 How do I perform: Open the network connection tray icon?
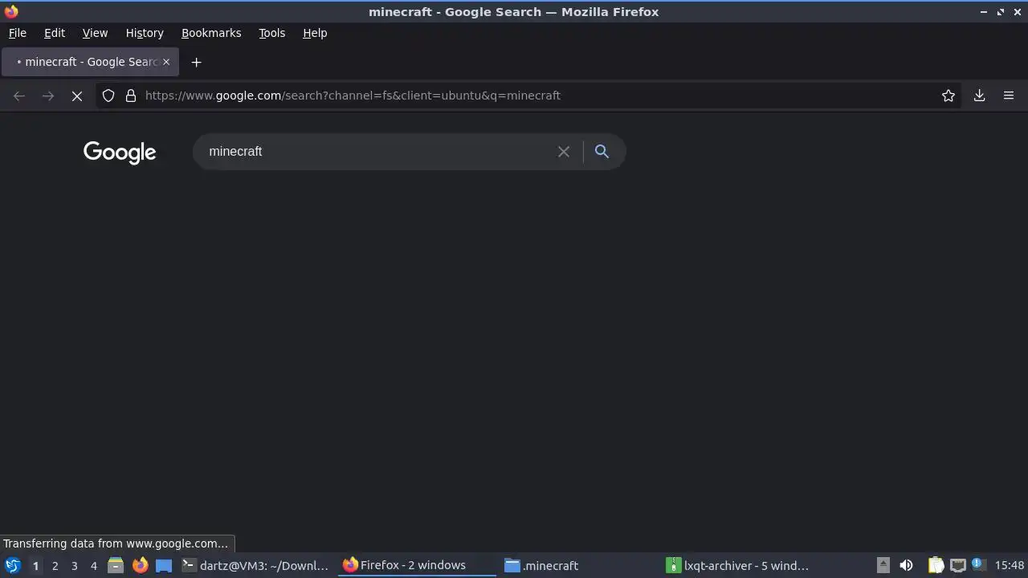(957, 565)
